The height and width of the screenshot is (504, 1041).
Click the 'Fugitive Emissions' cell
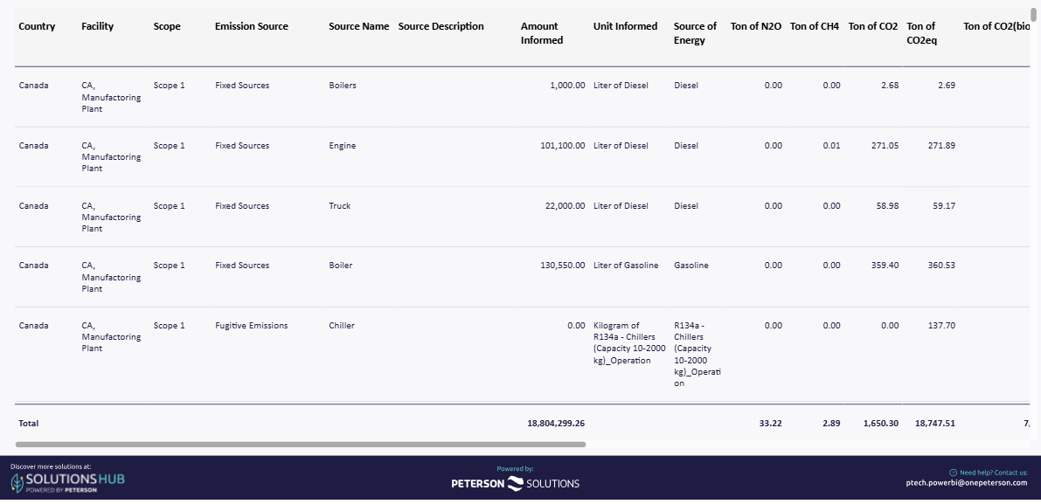tap(252, 326)
